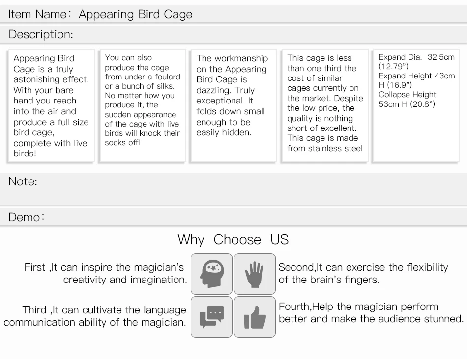Select the workmanship description card

(234, 105)
